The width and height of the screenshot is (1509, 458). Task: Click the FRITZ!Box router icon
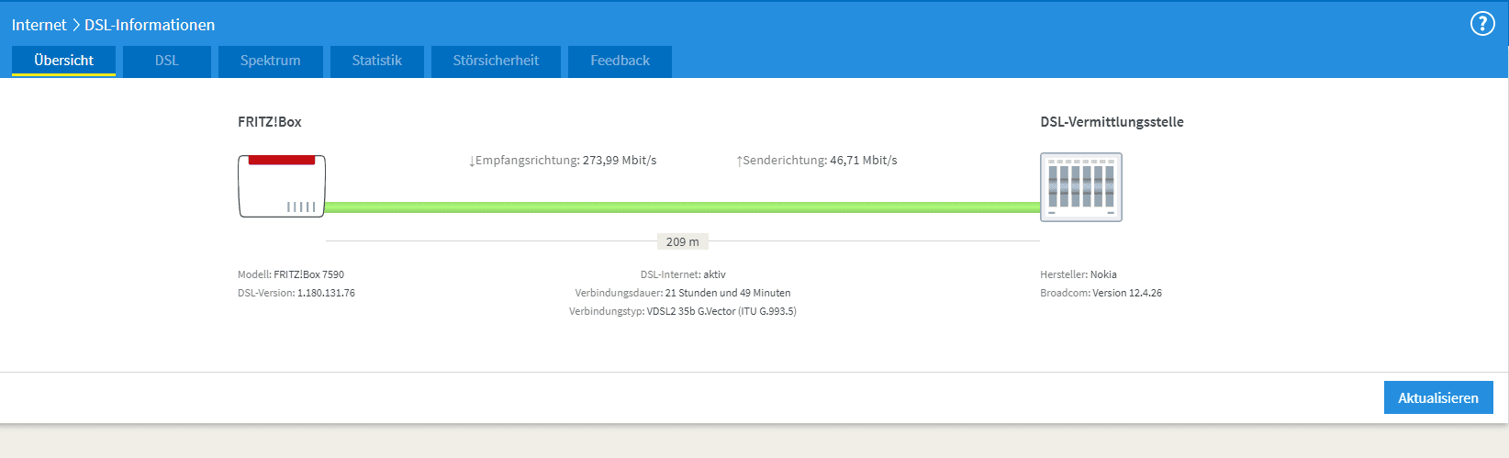click(x=282, y=186)
